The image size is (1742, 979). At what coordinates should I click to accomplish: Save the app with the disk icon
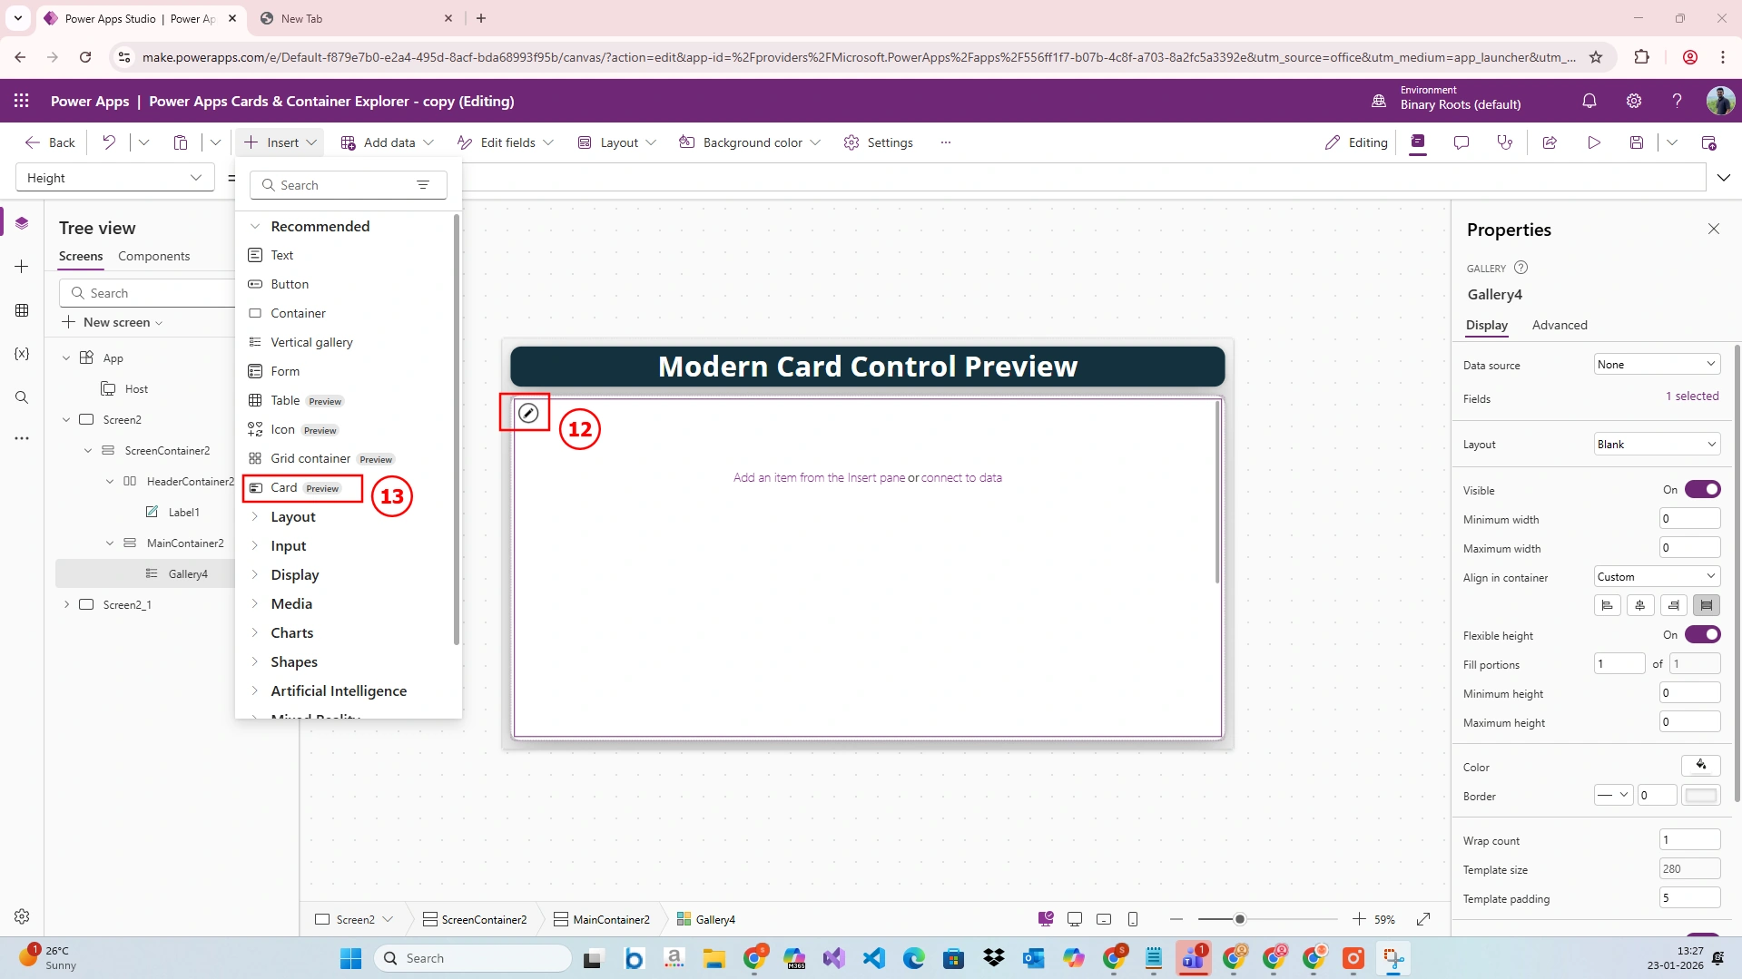pyautogui.click(x=1637, y=142)
